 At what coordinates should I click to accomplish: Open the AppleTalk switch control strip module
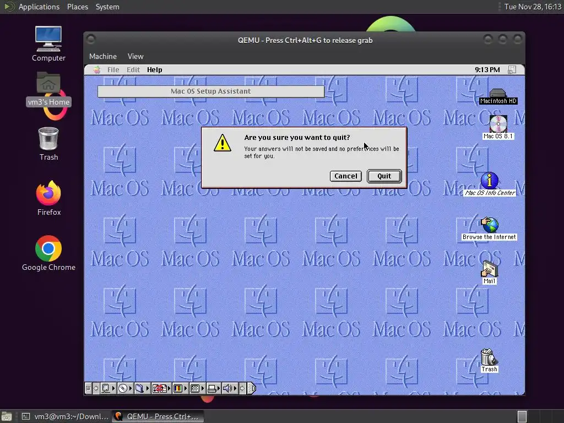[x=109, y=388]
